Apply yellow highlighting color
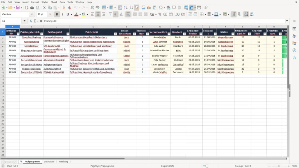This screenshot has width=299, height=168. pos(84,14)
